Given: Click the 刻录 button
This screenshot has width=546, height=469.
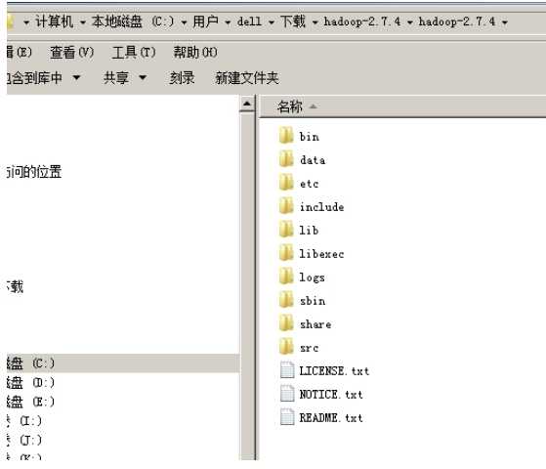Looking at the screenshot, I should point(182,78).
